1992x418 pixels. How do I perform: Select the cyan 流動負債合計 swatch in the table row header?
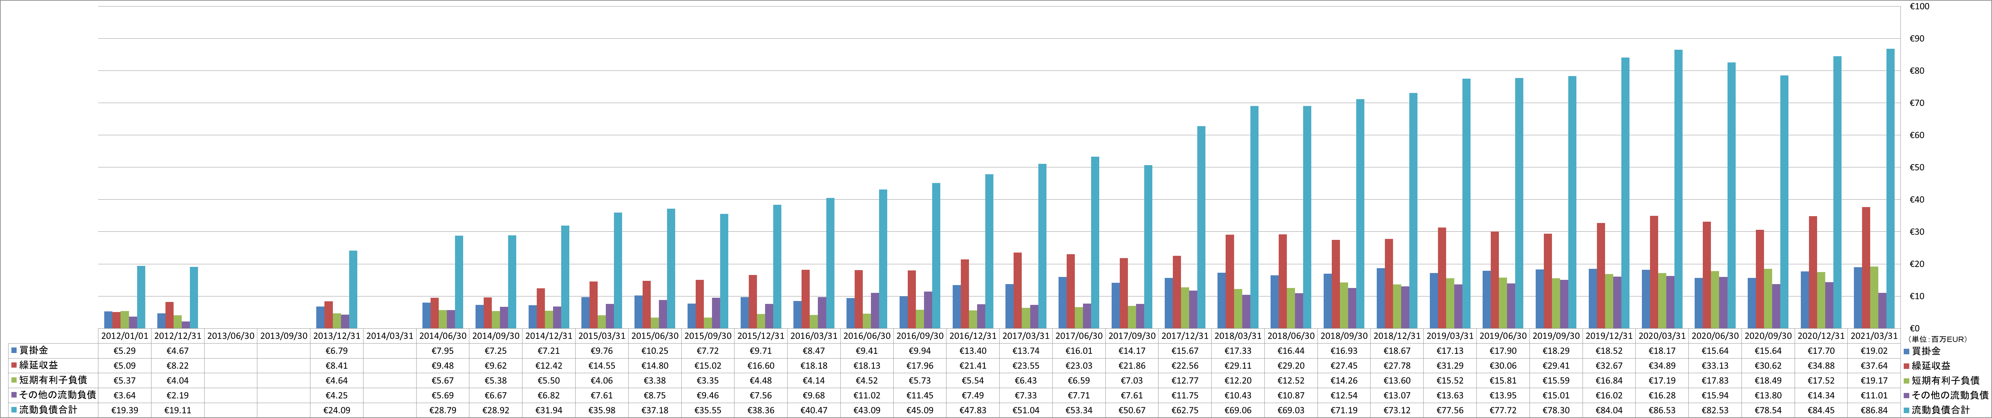[14, 410]
